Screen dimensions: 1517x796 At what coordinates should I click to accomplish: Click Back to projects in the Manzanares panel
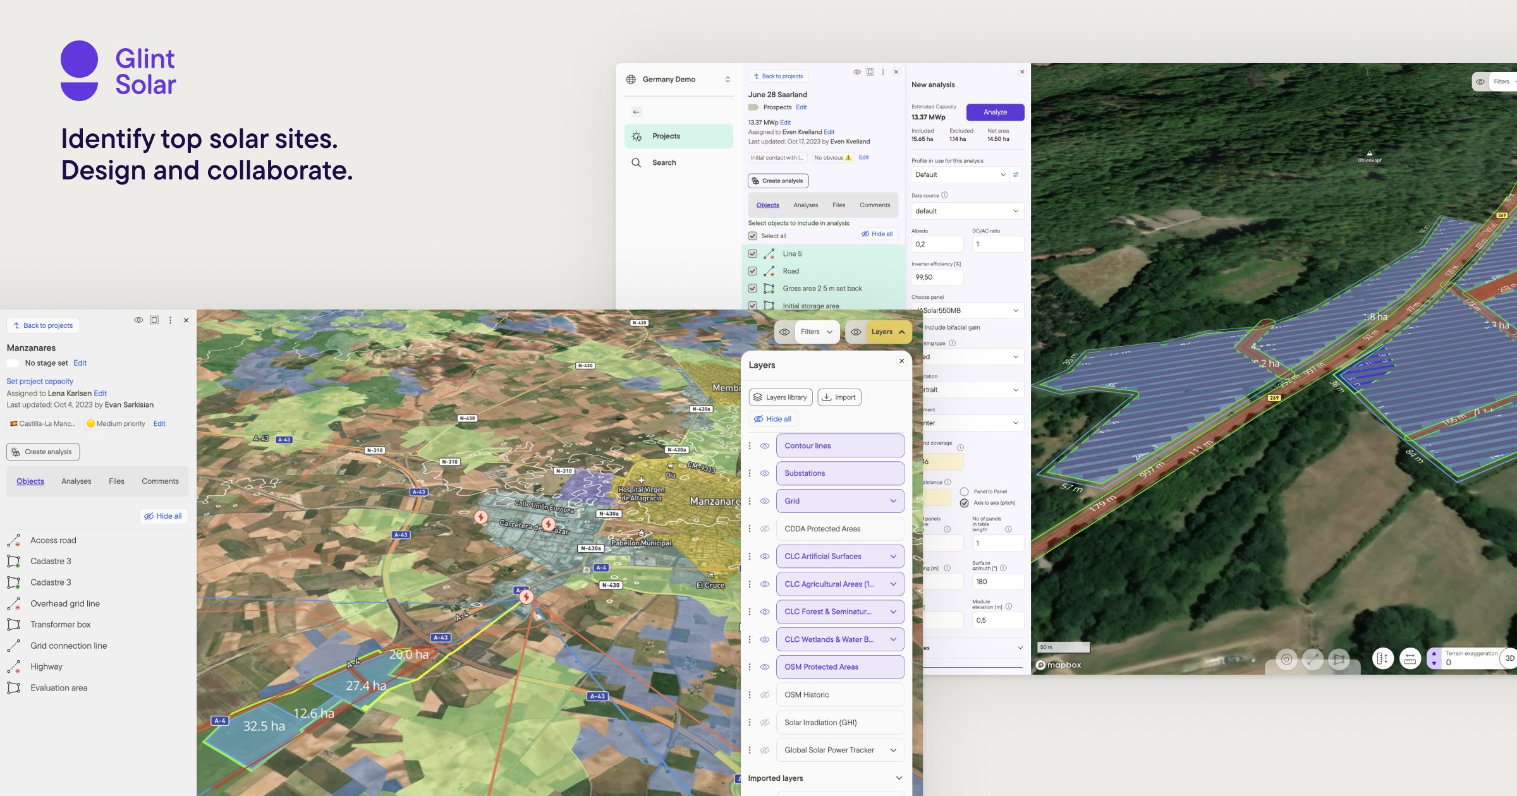(x=43, y=325)
